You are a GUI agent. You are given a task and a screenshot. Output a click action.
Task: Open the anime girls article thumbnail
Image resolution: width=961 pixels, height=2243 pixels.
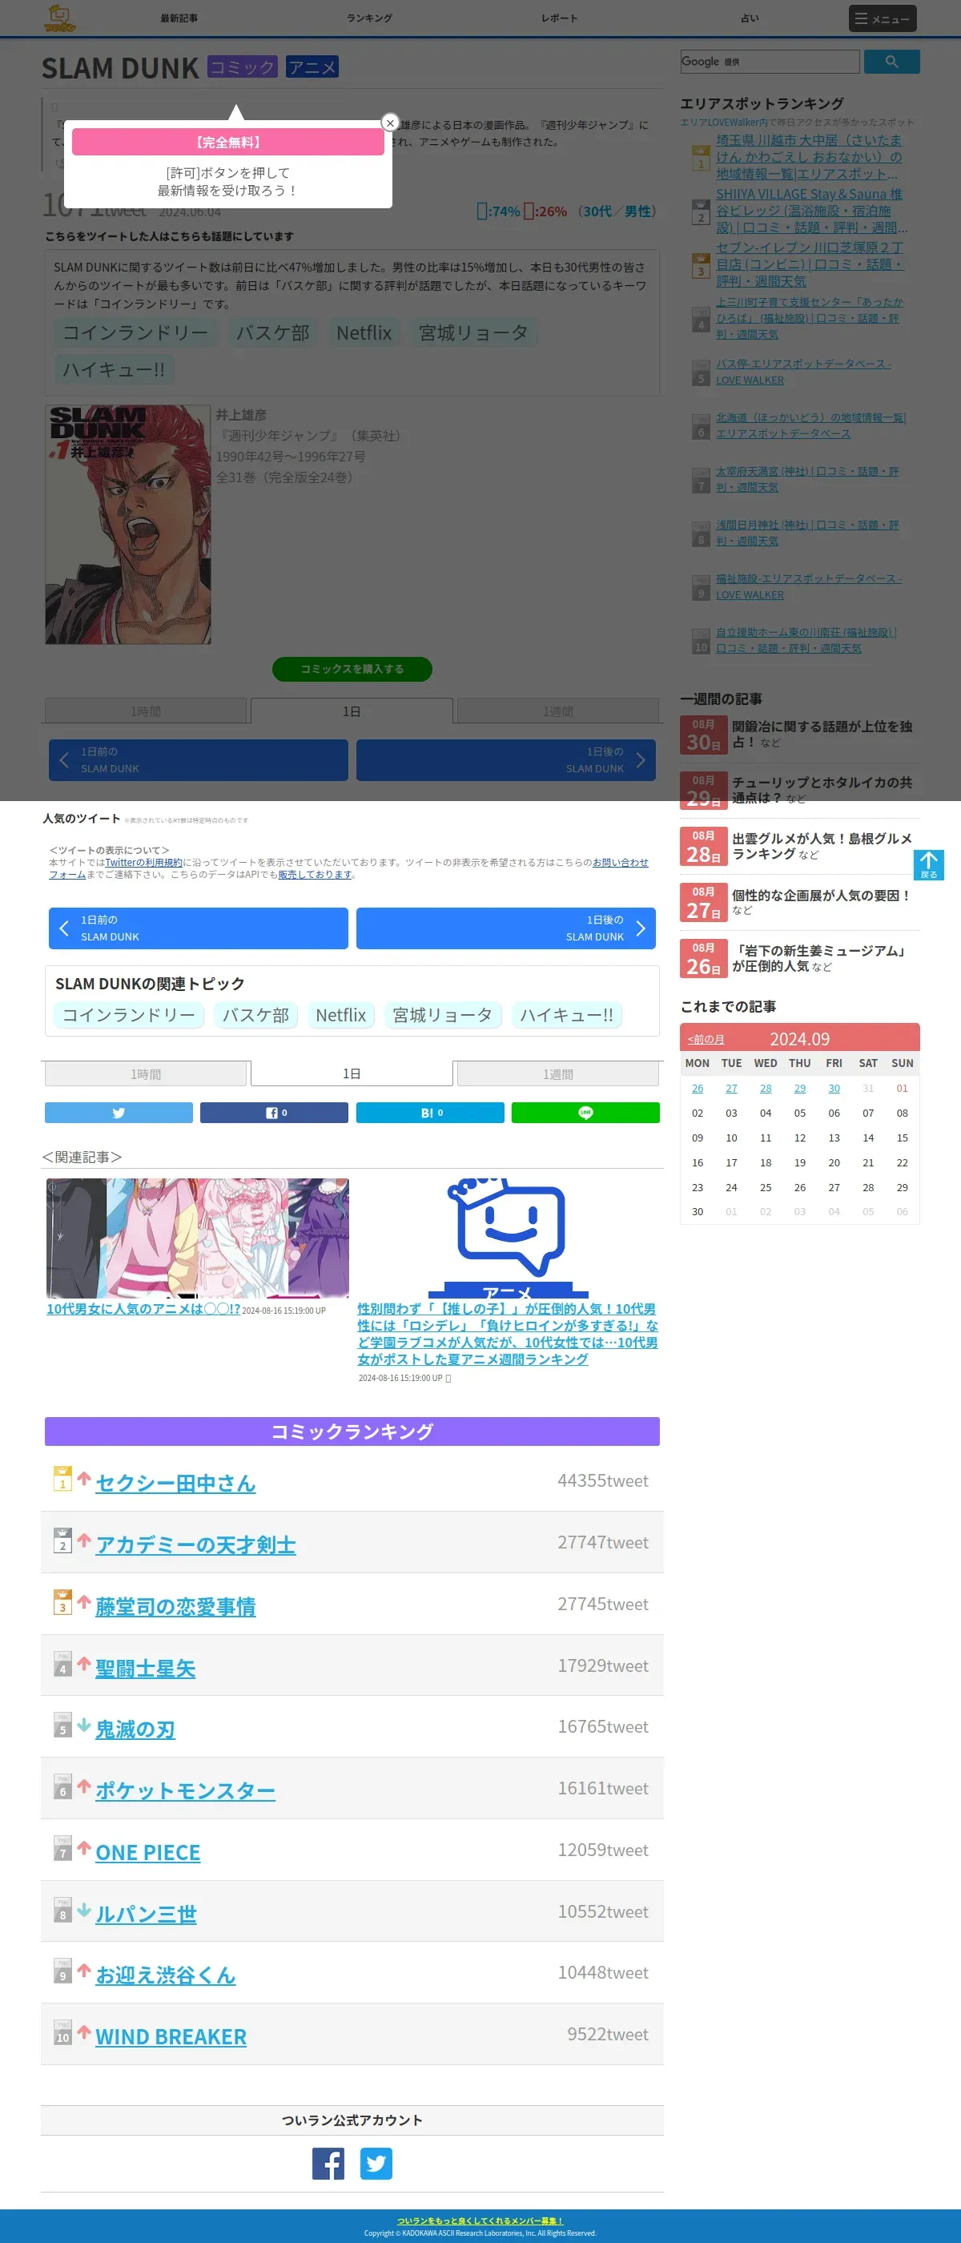click(x=198, y=1238)
